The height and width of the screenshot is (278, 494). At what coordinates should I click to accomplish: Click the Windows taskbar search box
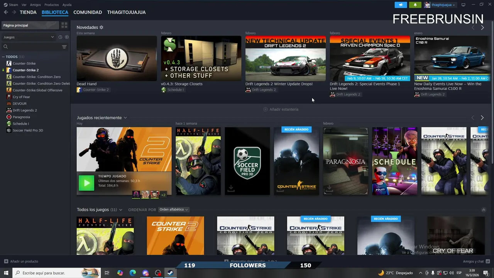pyautogui.click(x=57, y=273)
